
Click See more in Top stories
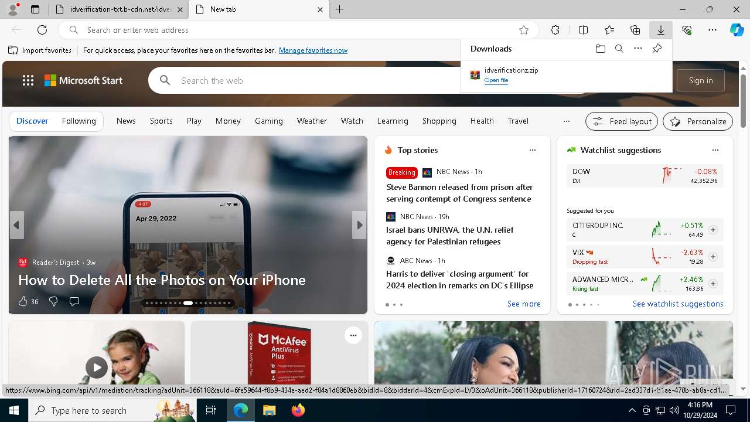[524, 304]
